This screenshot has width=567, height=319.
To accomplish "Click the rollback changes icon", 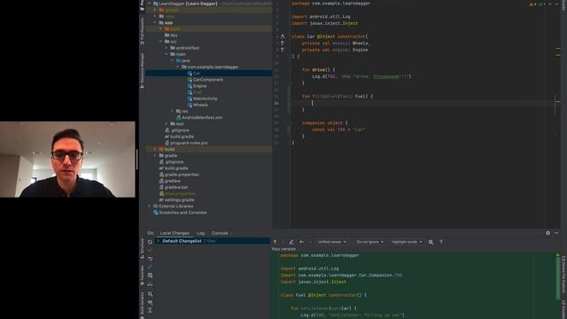I will pos(150,259).
